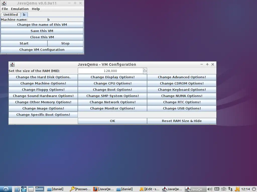Open the on-screen keyboard tray icon
257x192 pixels.
(x=224, y=189)
